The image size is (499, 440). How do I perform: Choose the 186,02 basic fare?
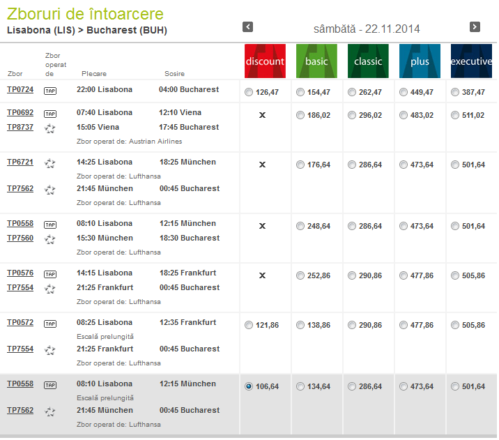(300, 116)
